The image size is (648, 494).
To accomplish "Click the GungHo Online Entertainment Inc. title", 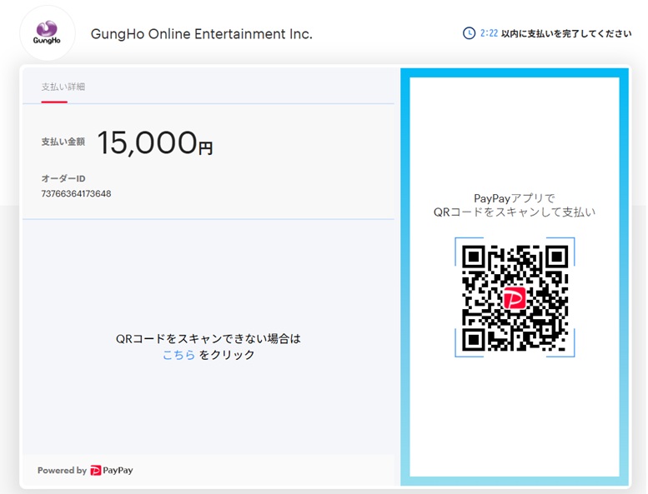I will [x=201, y=34].
